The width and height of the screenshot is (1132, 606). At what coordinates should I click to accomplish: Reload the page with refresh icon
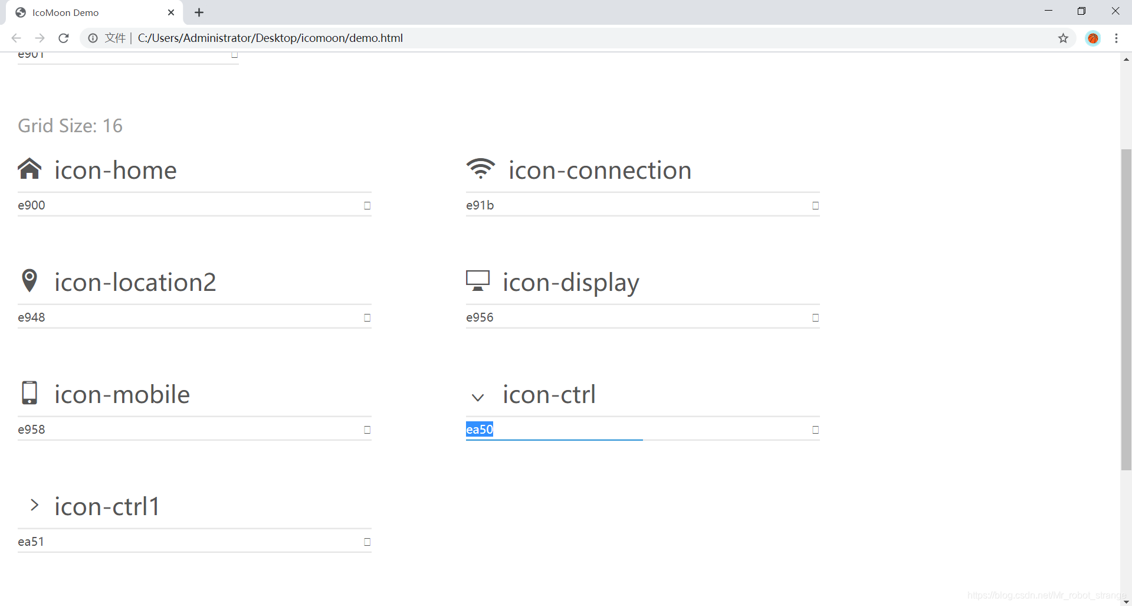click(64, 38)
